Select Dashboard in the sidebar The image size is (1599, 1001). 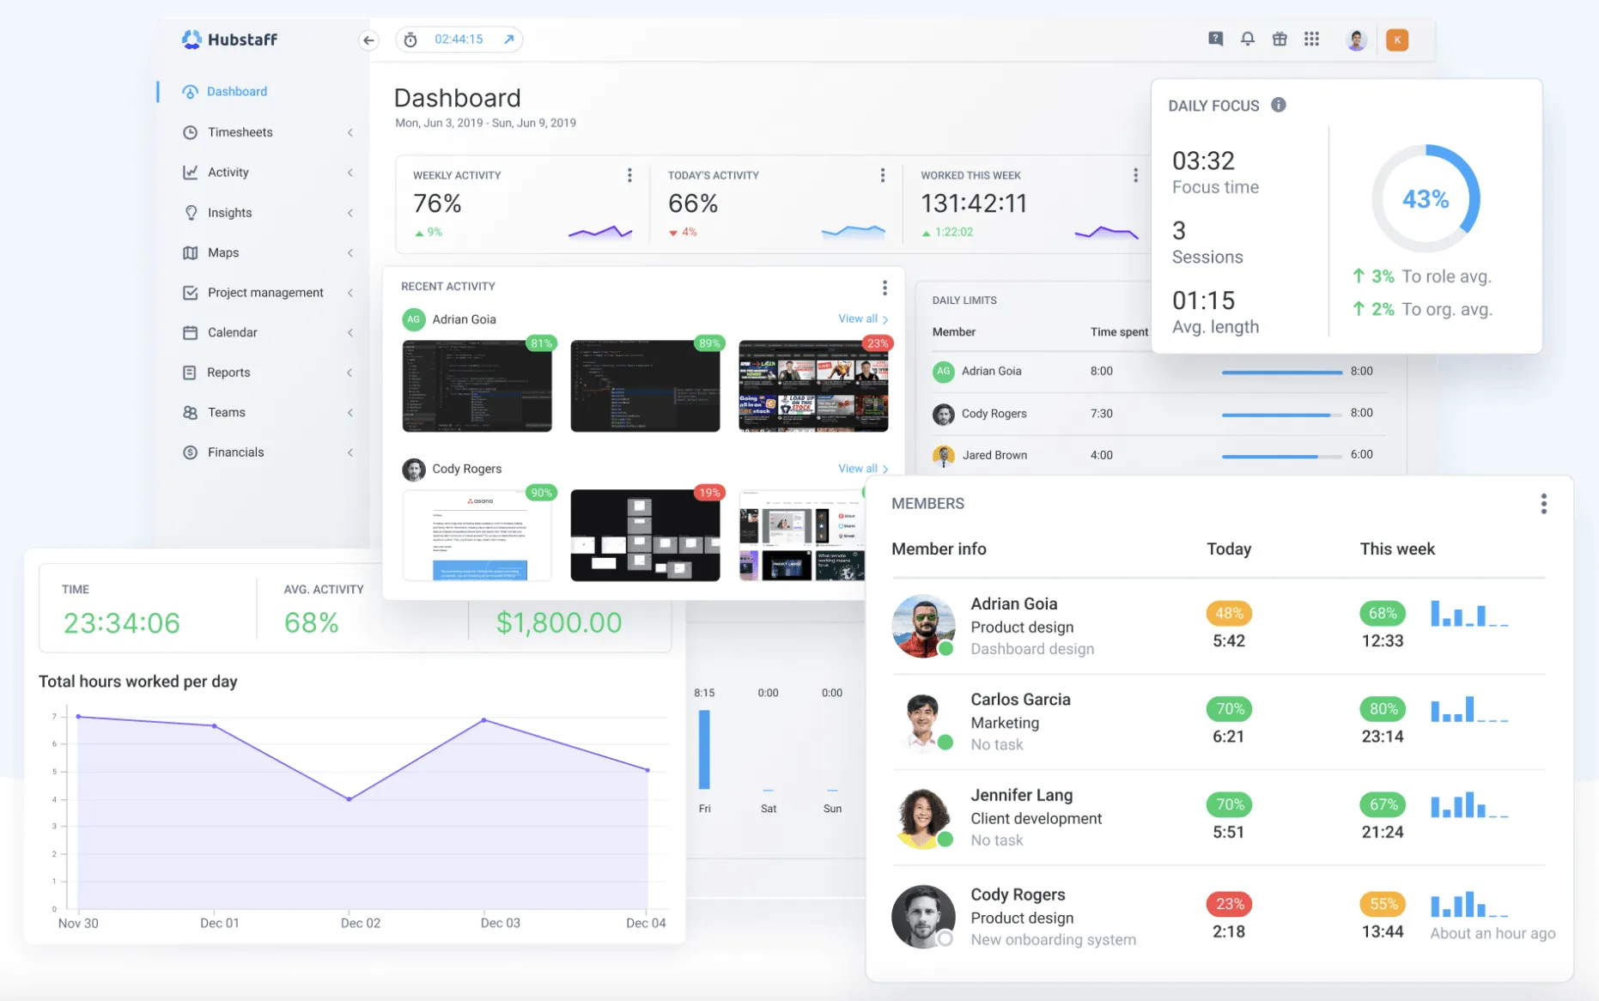237,92
